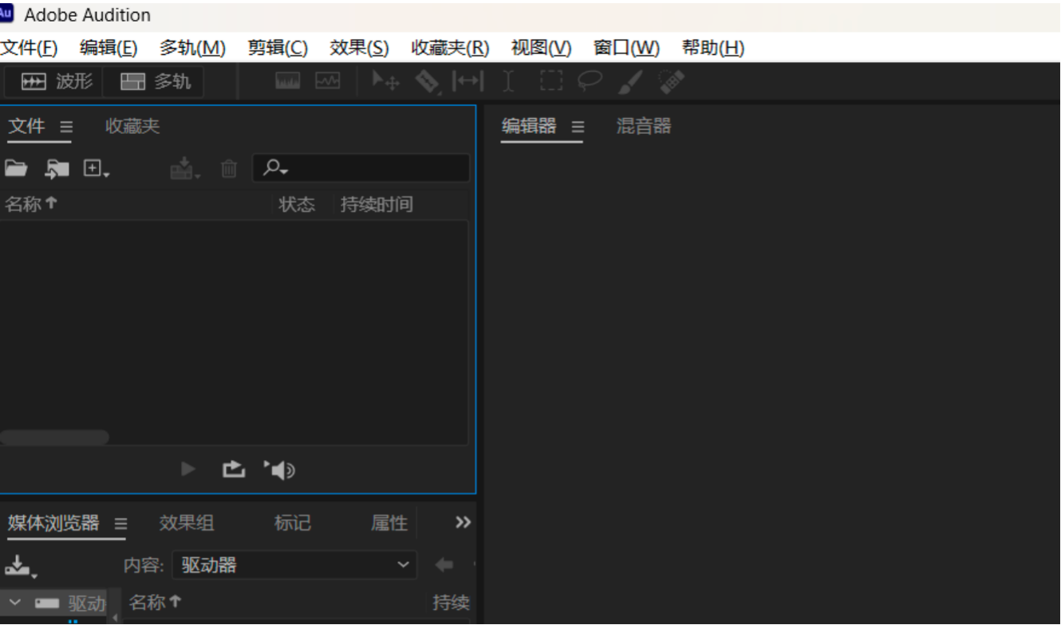Switch to the 属性 tab

[x=389, y=523]
